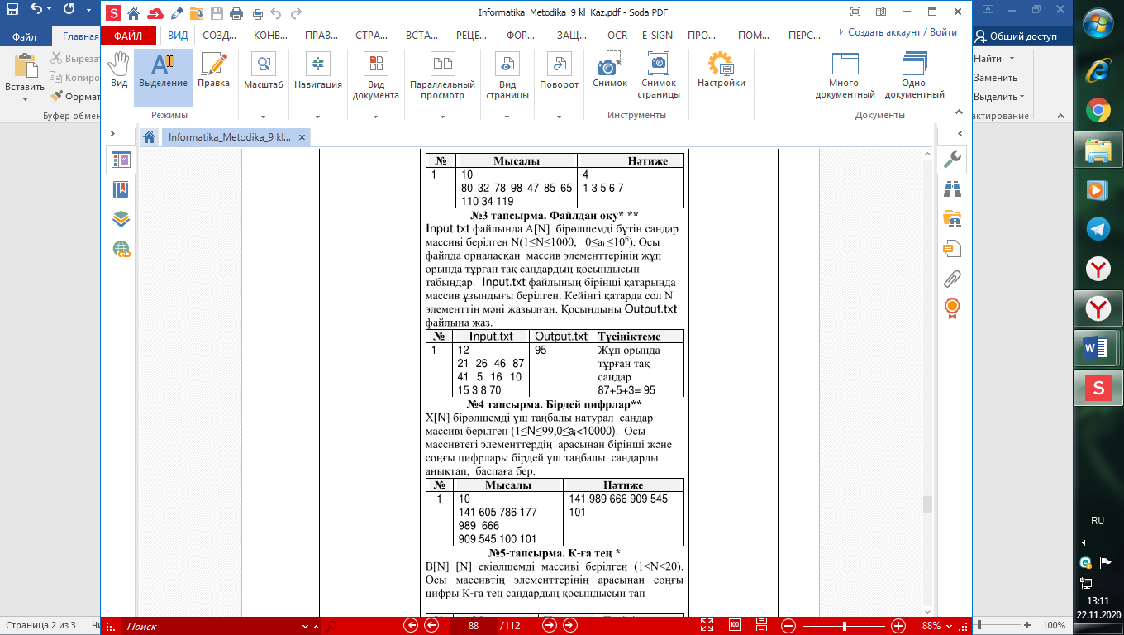1124x635 pixels.
Task: Toggle fullscreen mode in status bar
Action: [x=707, y=626]
